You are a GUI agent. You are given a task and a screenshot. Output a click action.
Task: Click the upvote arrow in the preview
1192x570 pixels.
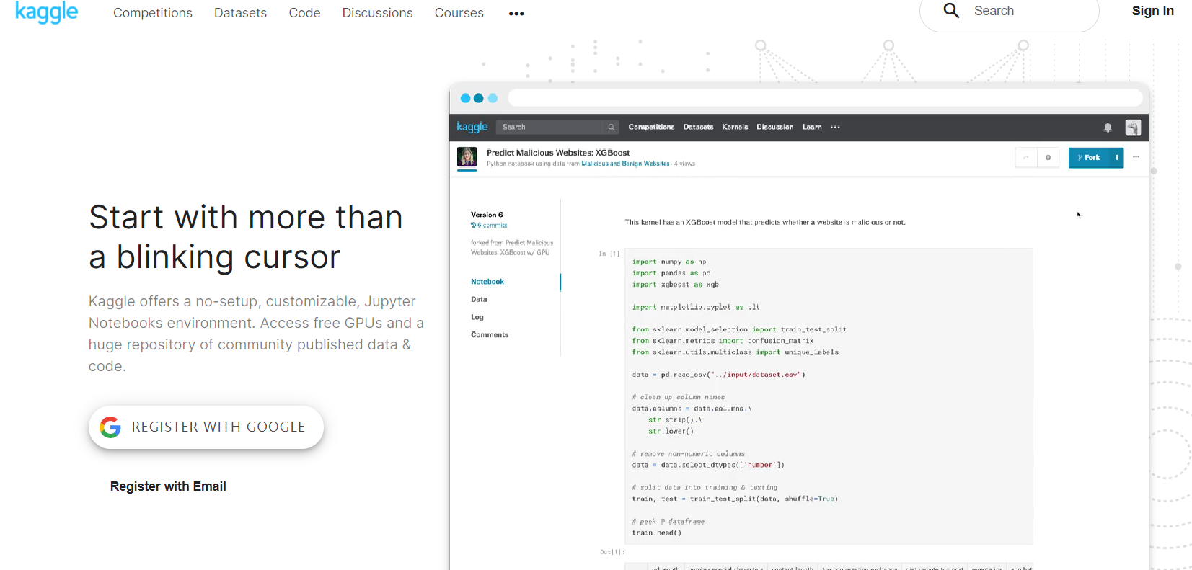click(1026, 157)
